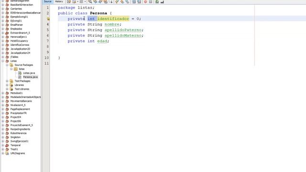Select the BasicBankInteraction project
Viewport: 306px width, 172px height.
click(x=22, y=5)
